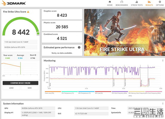Toggle the Frame rate (FPS) legend series

click(53, 92)
